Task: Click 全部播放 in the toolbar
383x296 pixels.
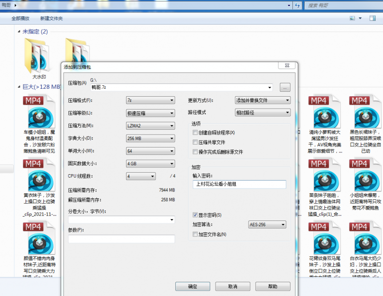Action: (x=20, y=18)
